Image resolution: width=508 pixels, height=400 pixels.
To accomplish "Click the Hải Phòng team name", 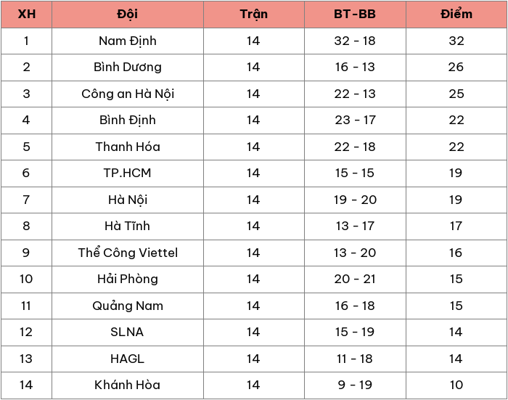I will [x=128, y=279].
